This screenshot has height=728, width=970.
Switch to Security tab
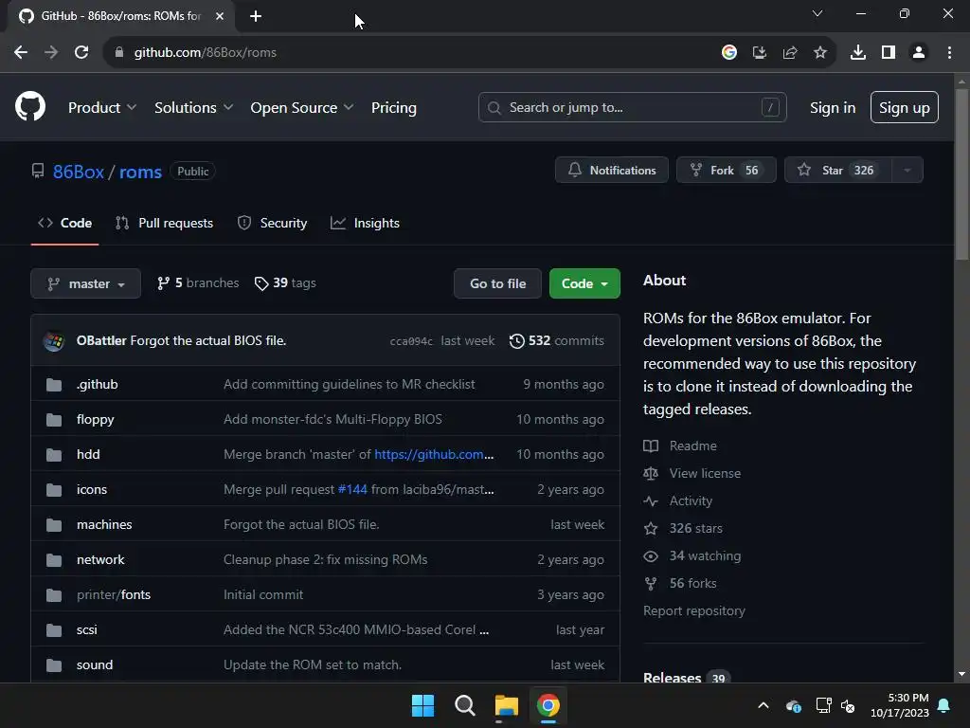click(272, 223)
